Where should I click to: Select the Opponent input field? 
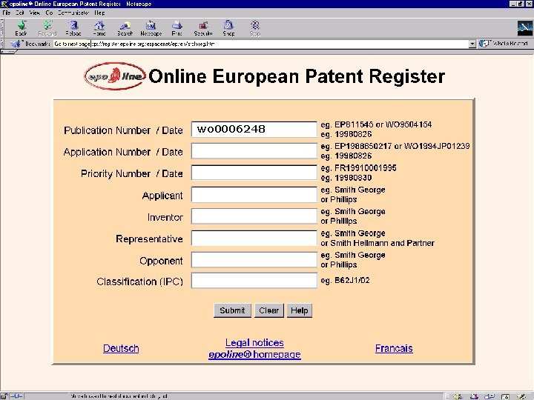coord(254,260)
